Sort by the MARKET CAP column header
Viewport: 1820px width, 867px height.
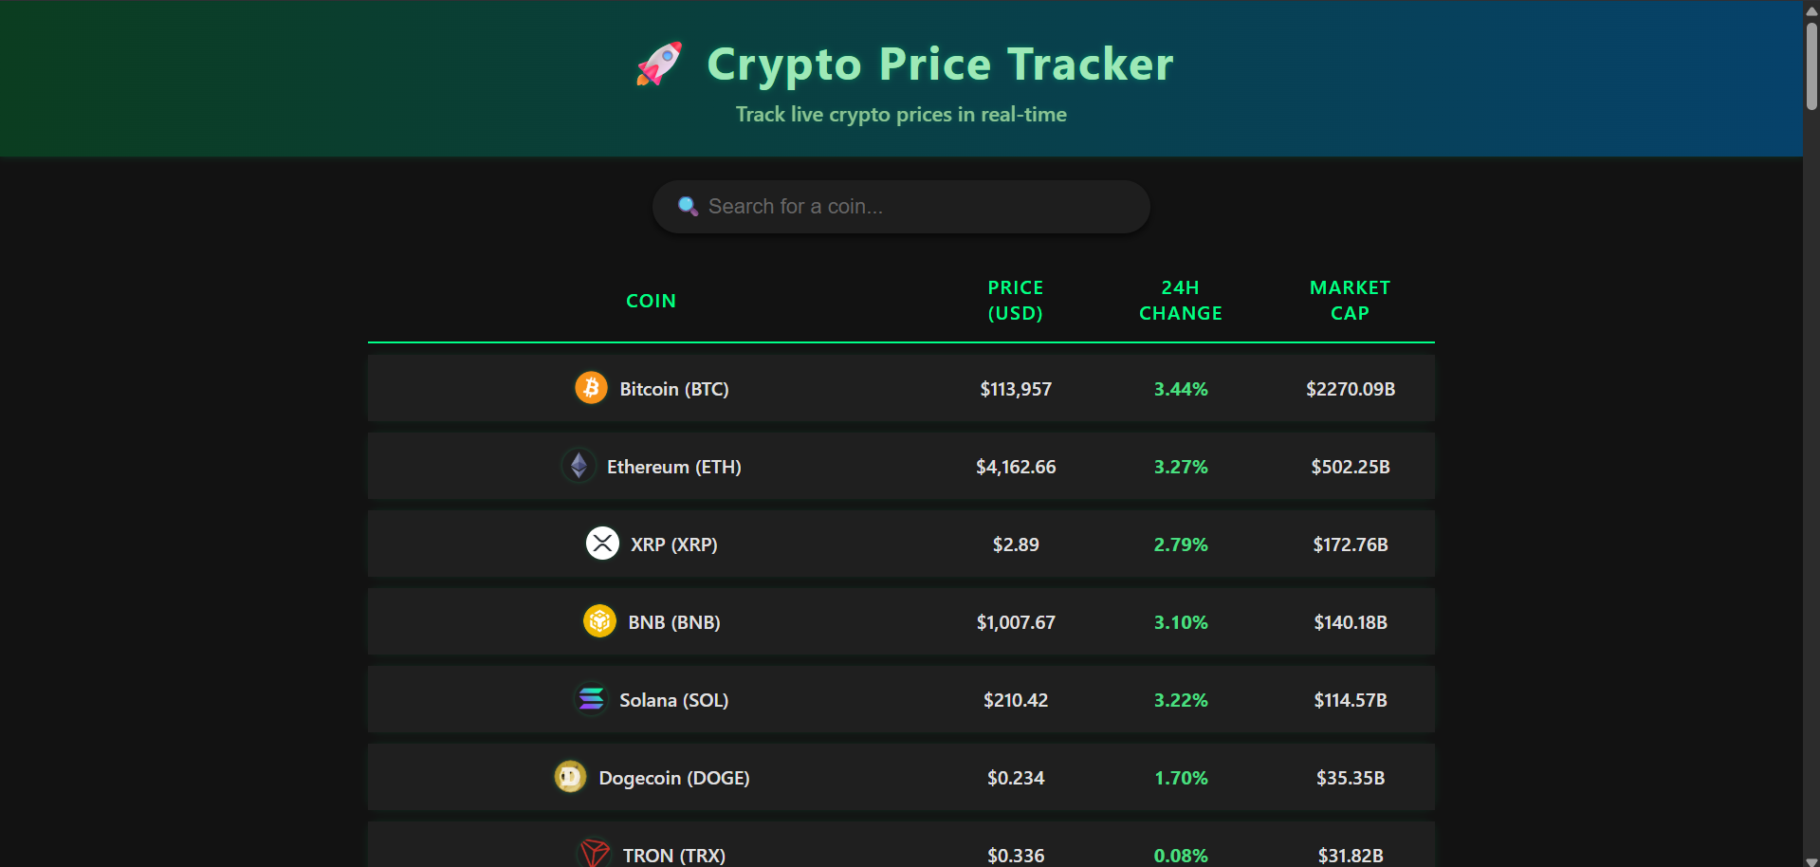pos(1350,300)
